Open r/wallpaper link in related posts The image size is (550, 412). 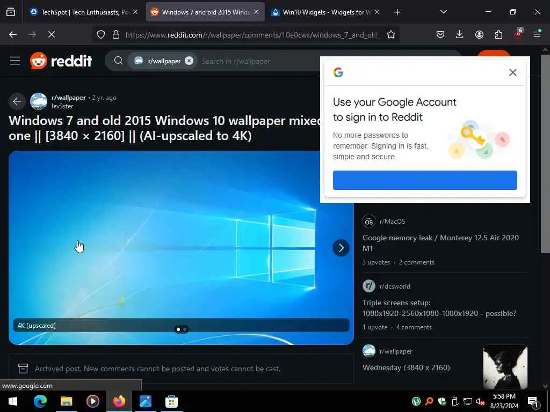click(396, 351)
